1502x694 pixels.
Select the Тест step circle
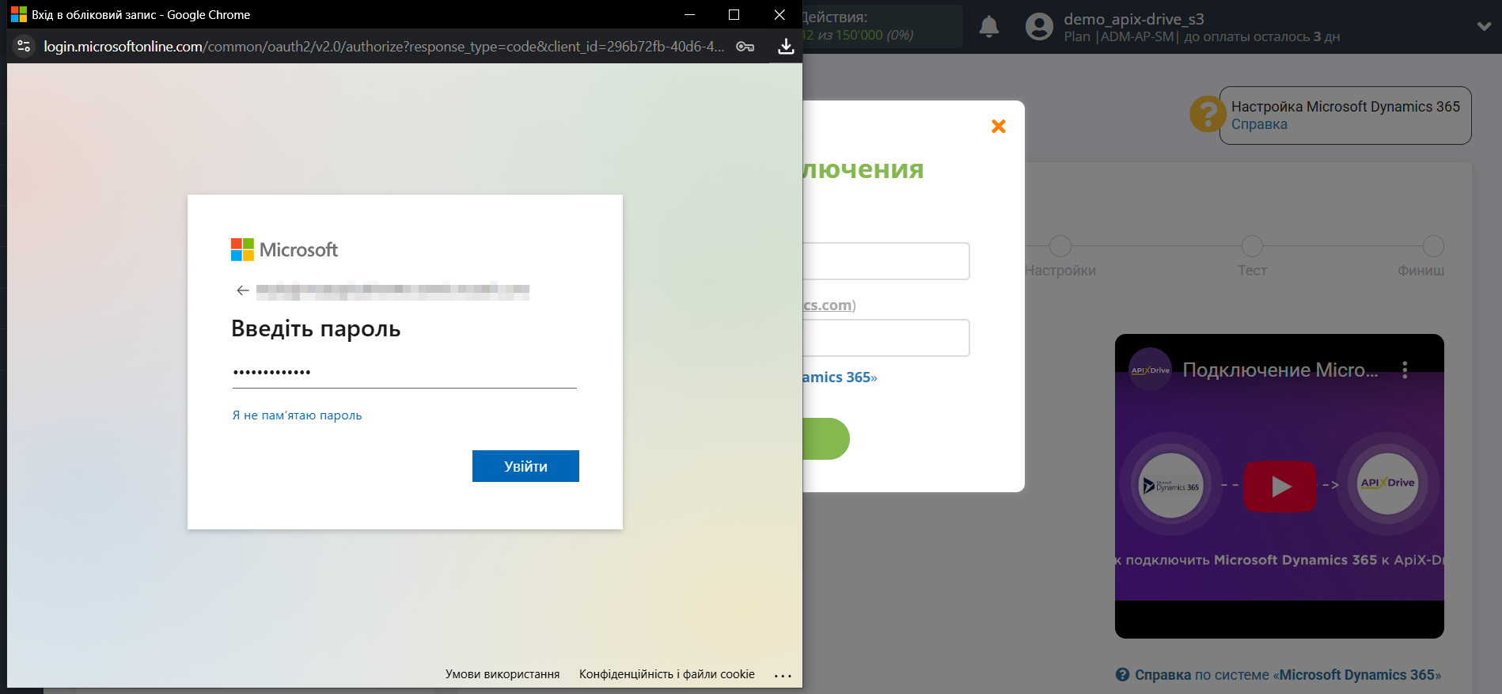coord(1252,246)
